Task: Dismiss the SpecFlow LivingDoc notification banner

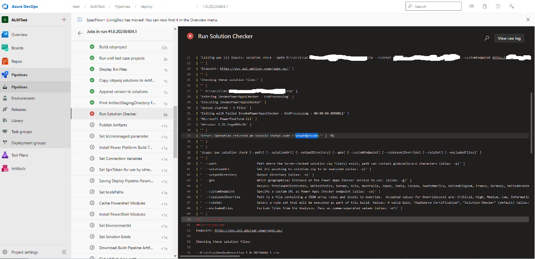Action: click(528, 19)
